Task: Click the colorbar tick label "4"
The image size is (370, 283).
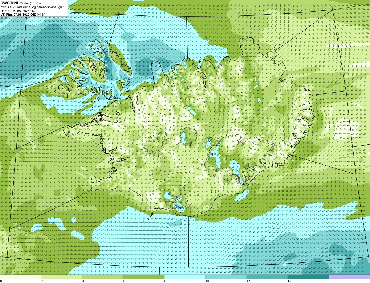Action: pyautogui.click(x=83, y=281)
